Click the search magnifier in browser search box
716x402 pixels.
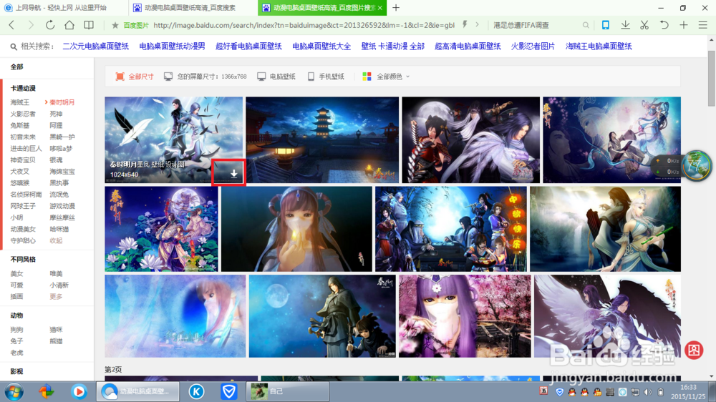click(586, 26)
